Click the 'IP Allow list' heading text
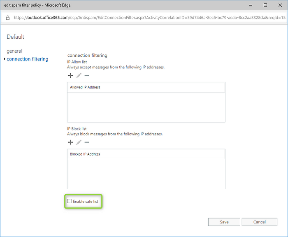 pyautogui.click(x=77, y=62)
